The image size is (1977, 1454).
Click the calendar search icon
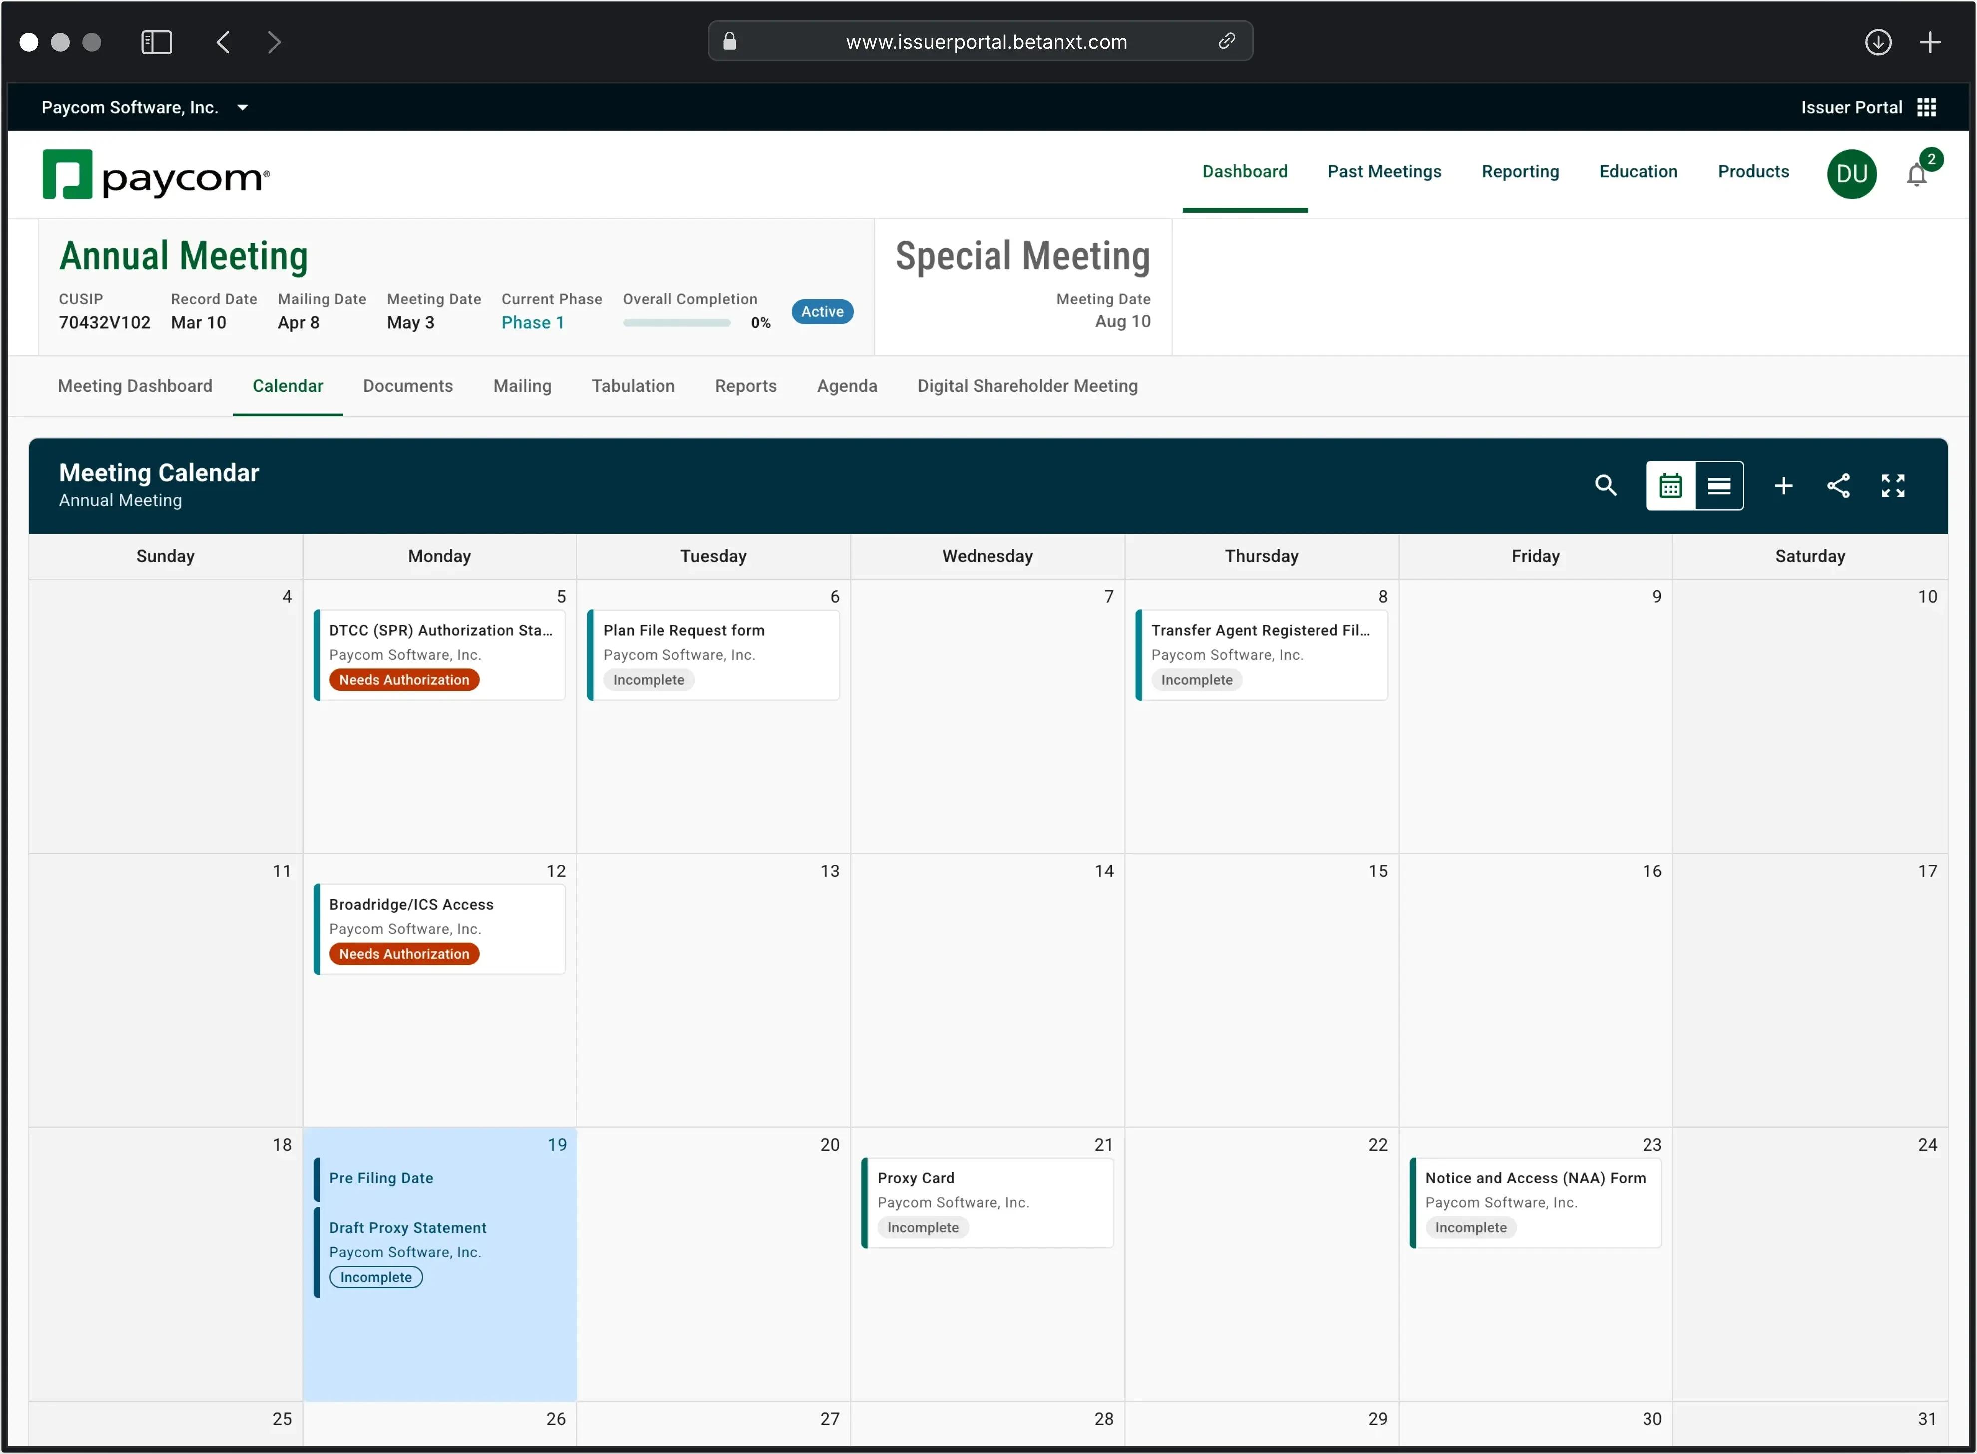click(x=1605, y=485)
